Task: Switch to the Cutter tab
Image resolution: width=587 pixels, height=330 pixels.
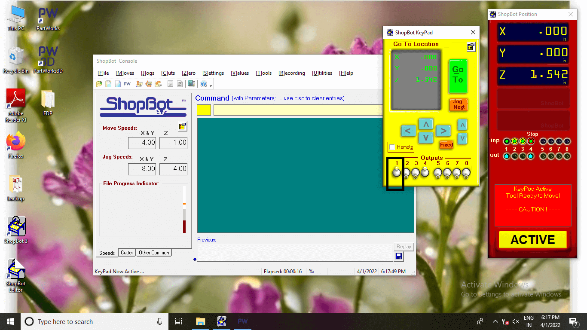Action: click(127, 253)
